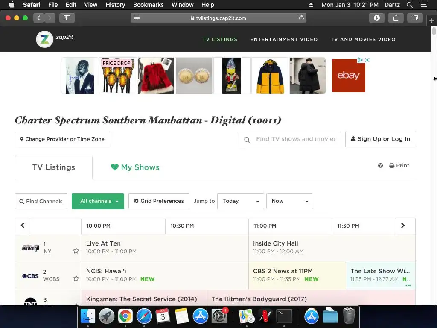Click the yellow jacket ad thumbnail

click(270, 76)
